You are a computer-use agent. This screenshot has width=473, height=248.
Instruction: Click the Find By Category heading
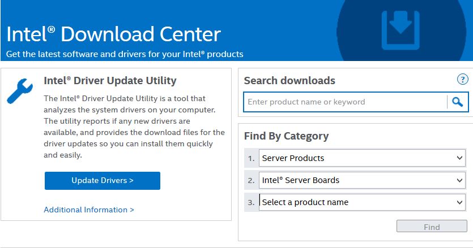286,136
